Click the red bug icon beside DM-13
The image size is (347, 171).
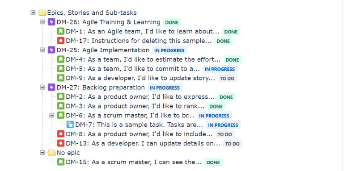tap(61, 143)
